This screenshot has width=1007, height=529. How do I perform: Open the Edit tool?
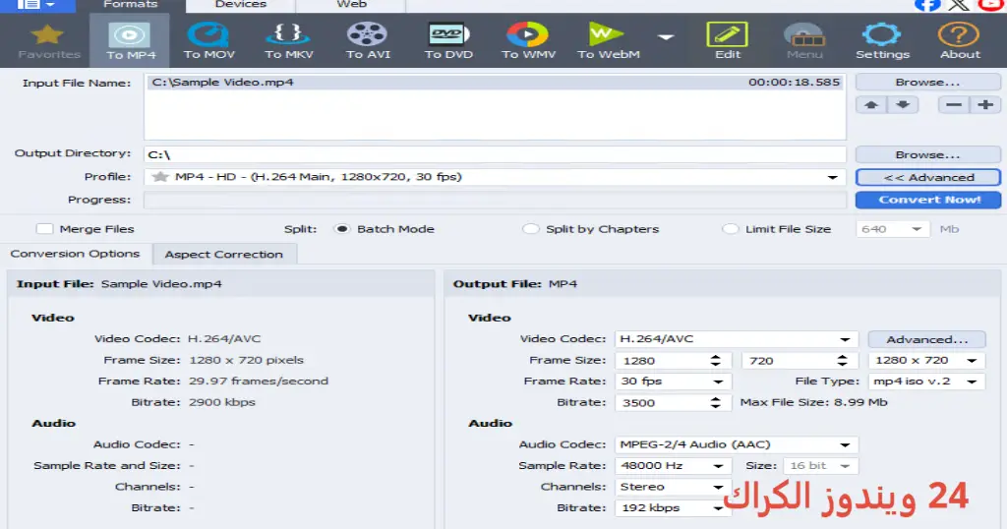(x=727, y=40)
